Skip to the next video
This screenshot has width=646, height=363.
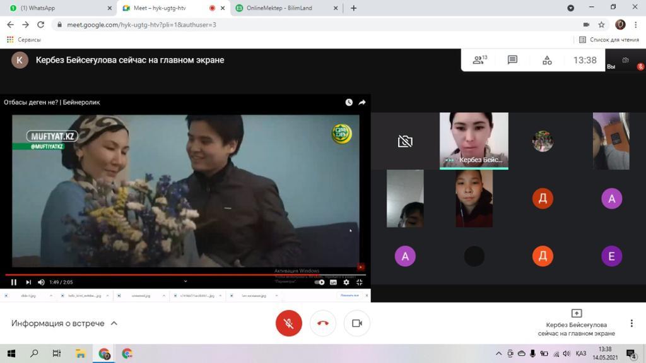pos(28,282)
